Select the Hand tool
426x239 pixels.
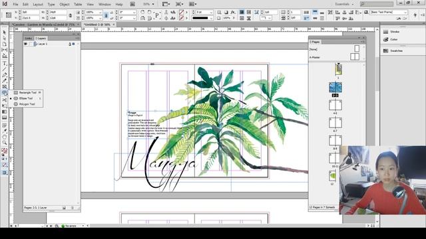coord(5,137)
